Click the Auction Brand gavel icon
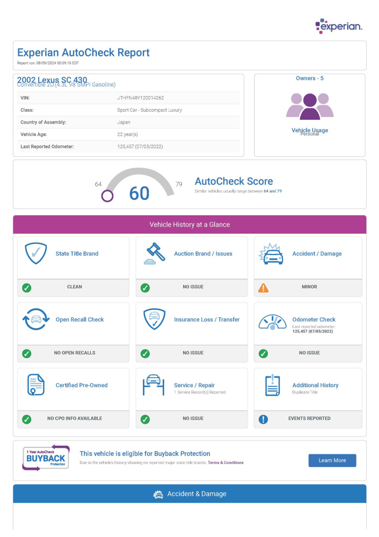Image resolution: width=379 pixels, height=537 pixels. pyautogui.click(x=154, y=254)
